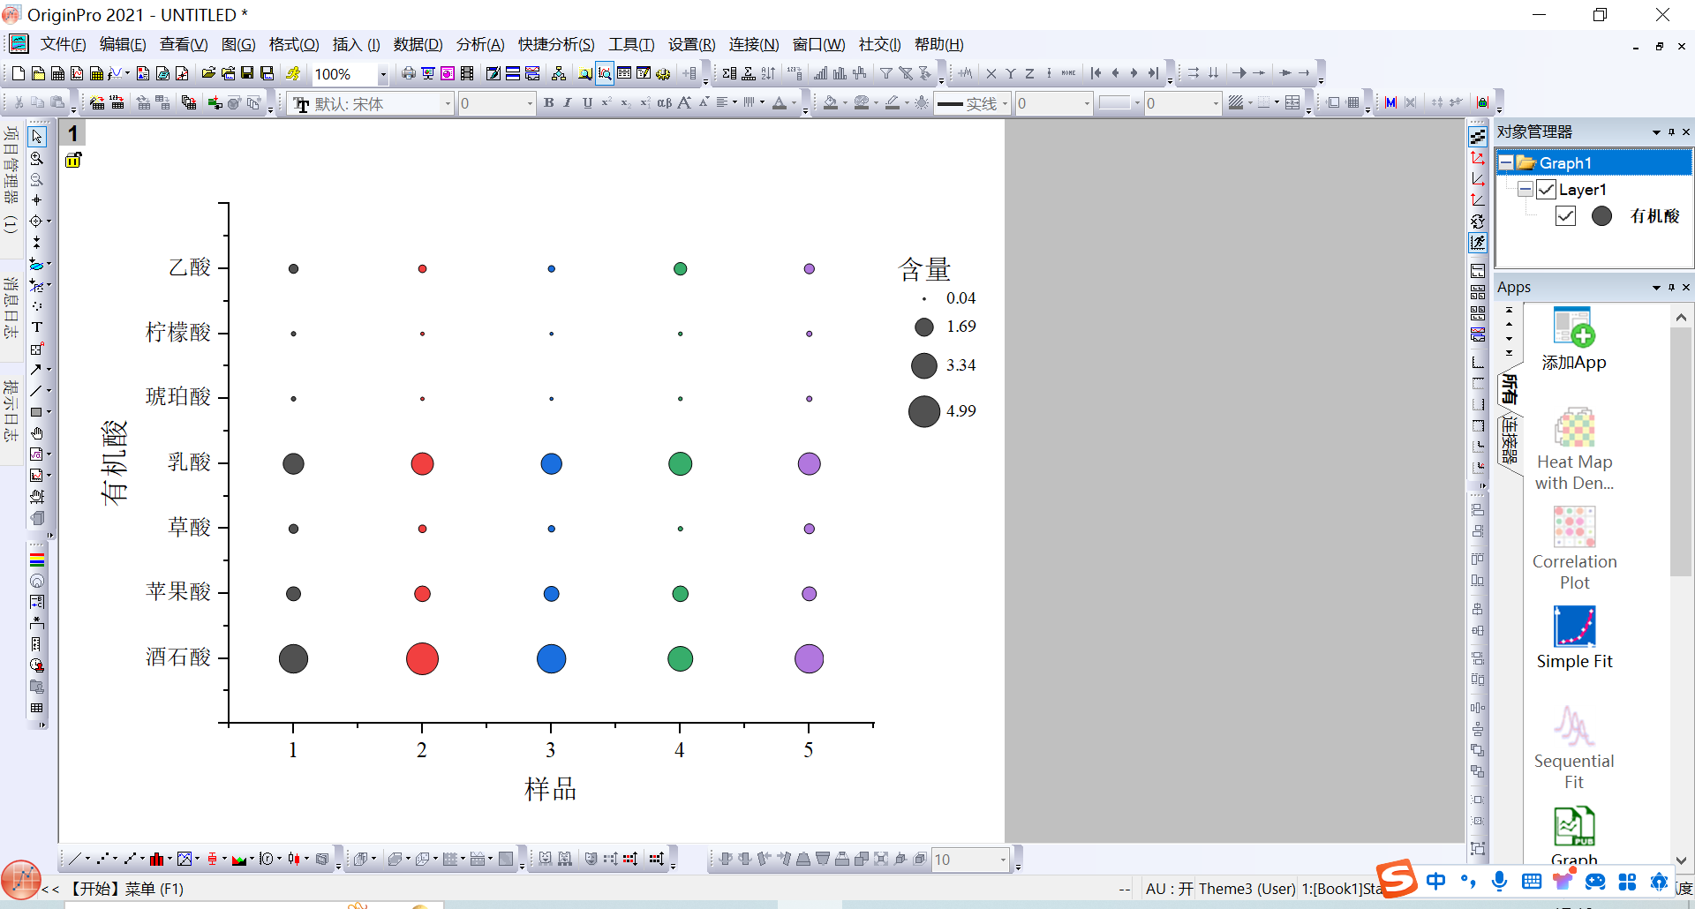Uncheck the Layer1 visibility checkbox
Screen dimensions: 1695x909
click(1546, 190)
